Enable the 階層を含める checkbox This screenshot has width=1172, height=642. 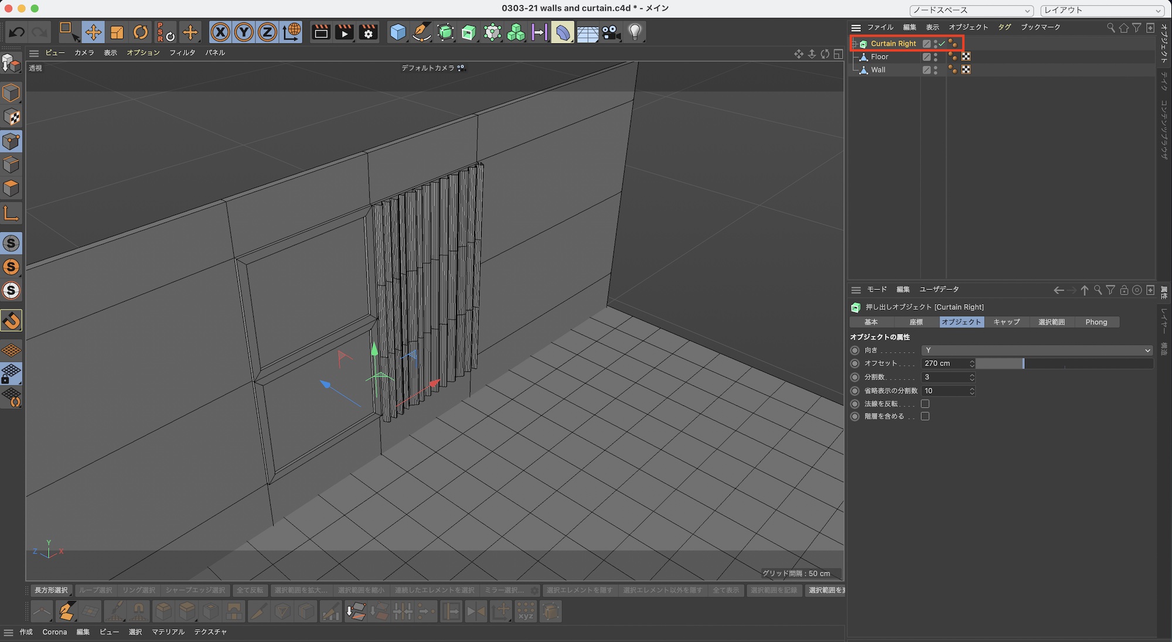[925, 416]
